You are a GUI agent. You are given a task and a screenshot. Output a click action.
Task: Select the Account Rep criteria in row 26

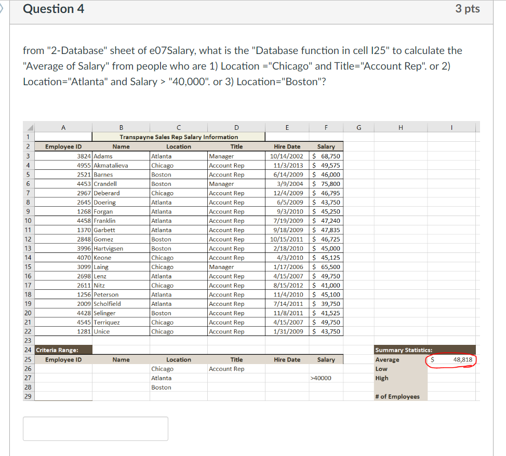(x=227, y=369)
